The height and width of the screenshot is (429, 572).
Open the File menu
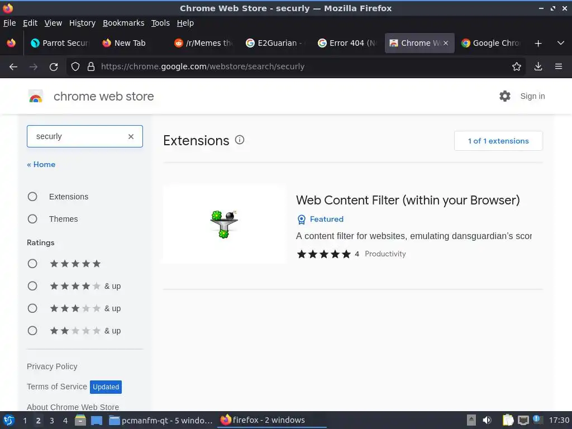[9, 23]
